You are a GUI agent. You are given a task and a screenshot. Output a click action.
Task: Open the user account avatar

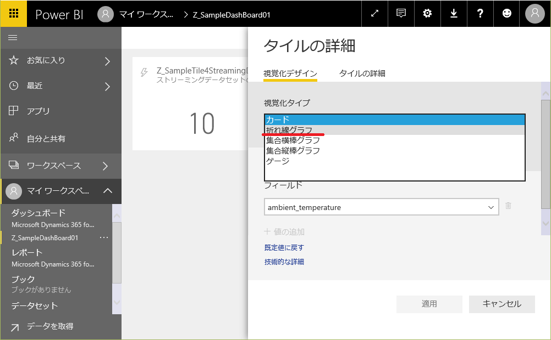pyautogui.click(x=535, y=13)
